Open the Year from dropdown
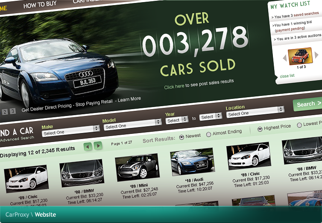322x223 pixels. pos(177,120)
